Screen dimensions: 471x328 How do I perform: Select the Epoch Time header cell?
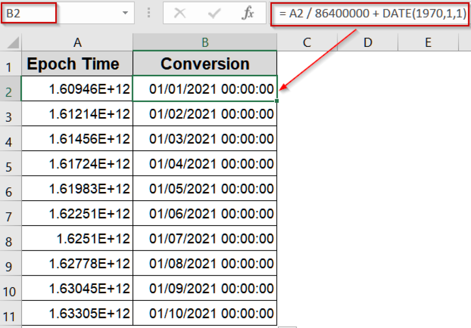[x=77, y=63]
